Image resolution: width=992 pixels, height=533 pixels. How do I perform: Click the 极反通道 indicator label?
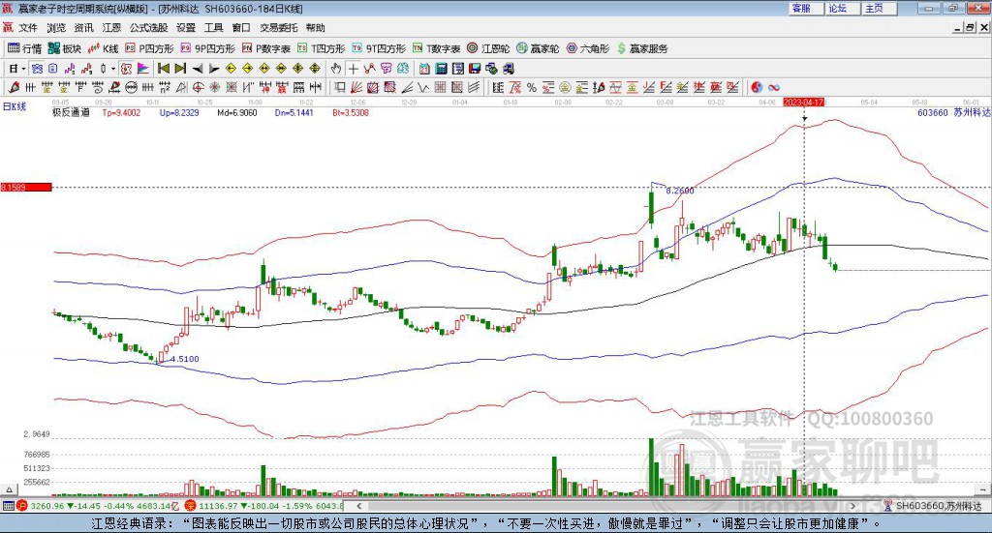point(71,112)
